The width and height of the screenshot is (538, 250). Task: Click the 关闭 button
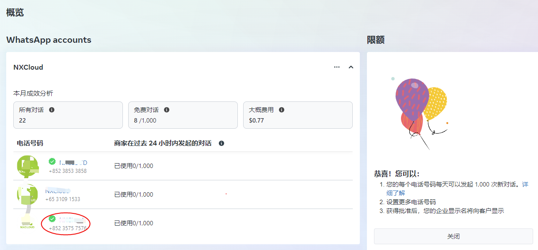454,236
